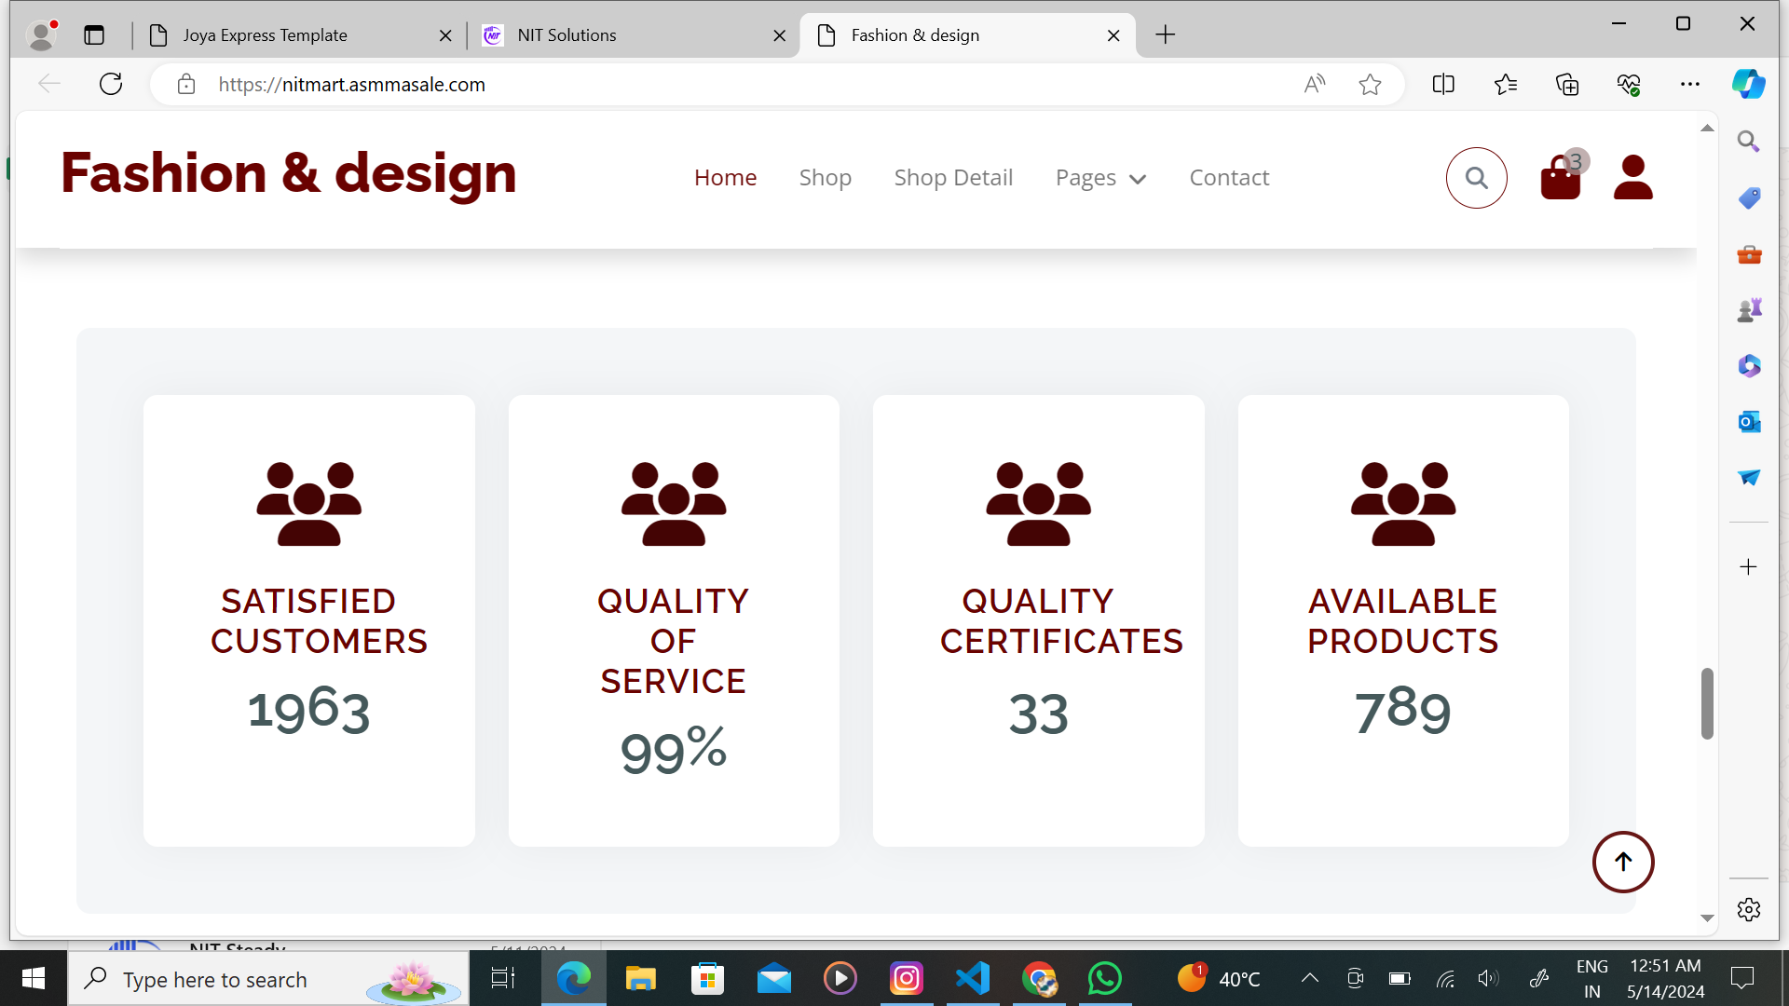Click the Copilot icon in the browser toolbar
The image size is (1789, 1006).
(1748, 84)
